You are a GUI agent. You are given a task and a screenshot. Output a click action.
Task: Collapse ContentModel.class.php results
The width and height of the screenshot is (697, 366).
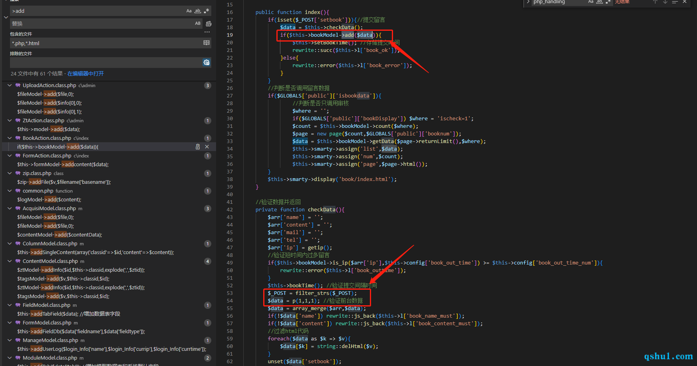click(x=10, y=261)
